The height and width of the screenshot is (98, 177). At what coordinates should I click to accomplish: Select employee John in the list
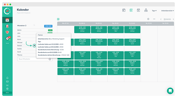[19, 33]
